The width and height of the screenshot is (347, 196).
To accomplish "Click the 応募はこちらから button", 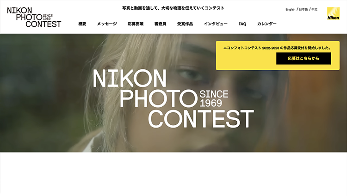I will 304,58.
